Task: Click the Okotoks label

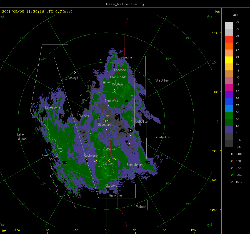Action: coord(111,185)
